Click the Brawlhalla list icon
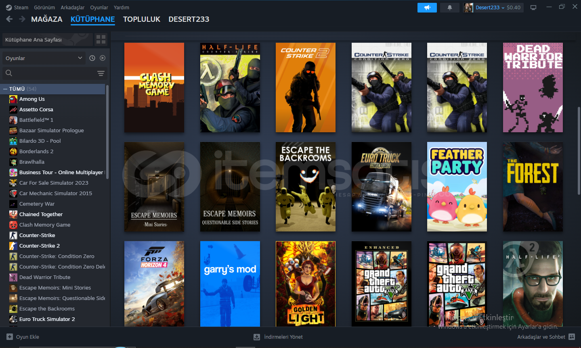This screenshot has height=348, width=581. pyautogui.click(x=13, y=162)
